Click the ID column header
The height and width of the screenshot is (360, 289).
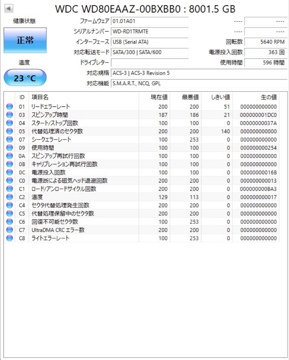pos(22,97)
